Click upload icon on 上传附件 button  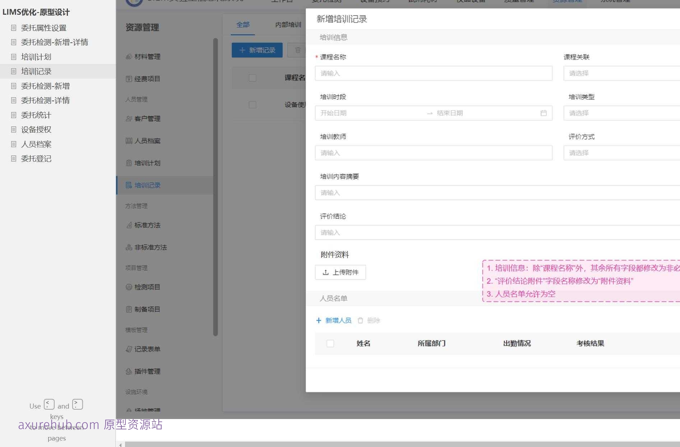click(325, 272)
